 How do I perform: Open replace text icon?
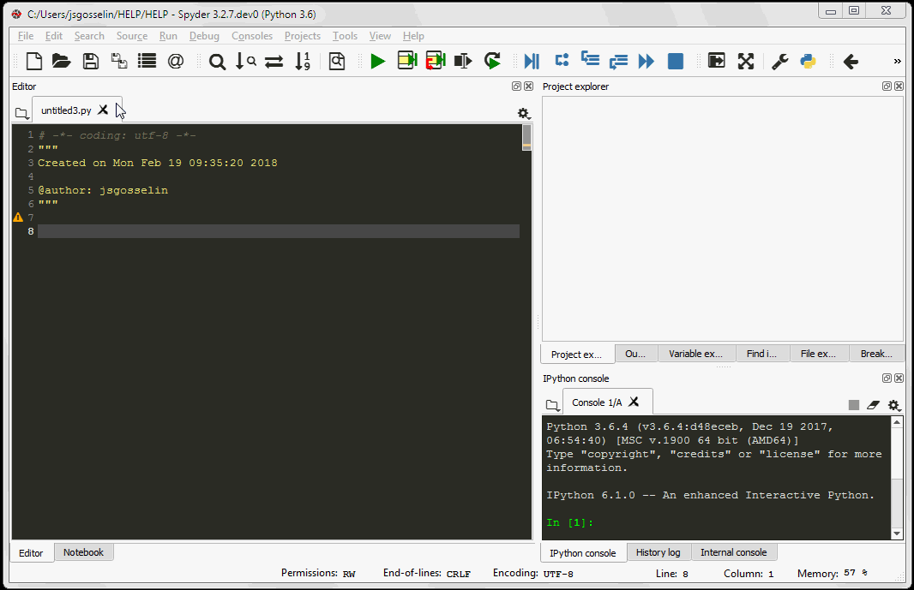(x=274, y=61)
